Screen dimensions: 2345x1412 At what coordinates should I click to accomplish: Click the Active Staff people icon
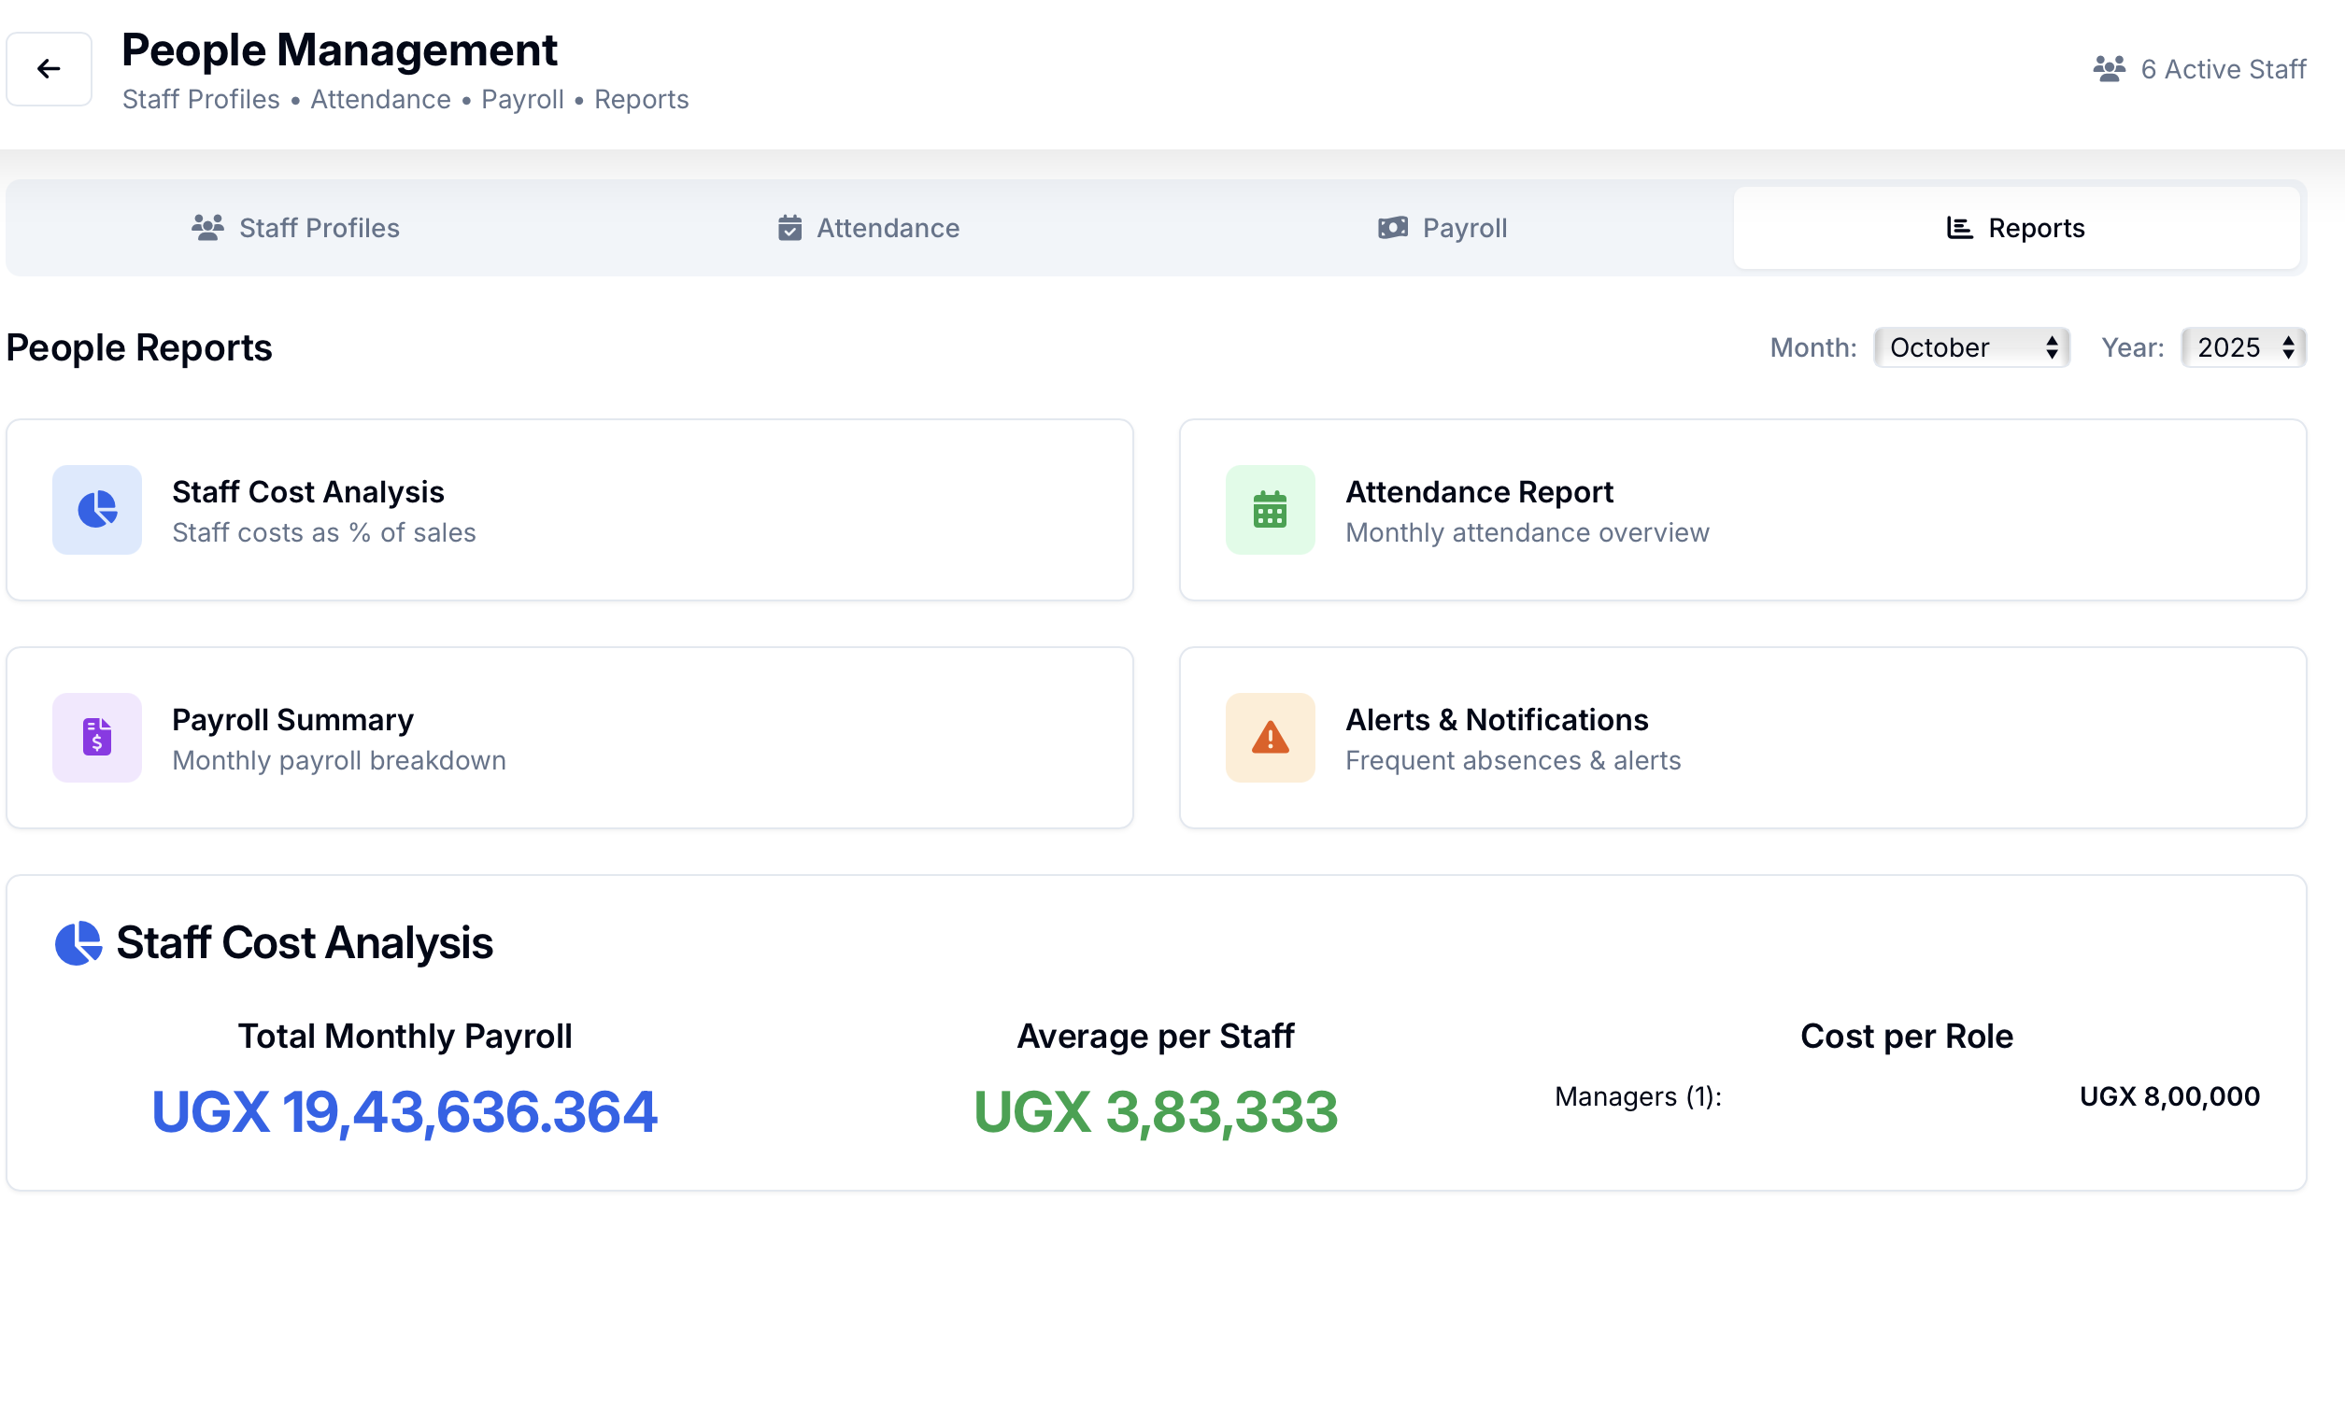tap(2109, 68)
